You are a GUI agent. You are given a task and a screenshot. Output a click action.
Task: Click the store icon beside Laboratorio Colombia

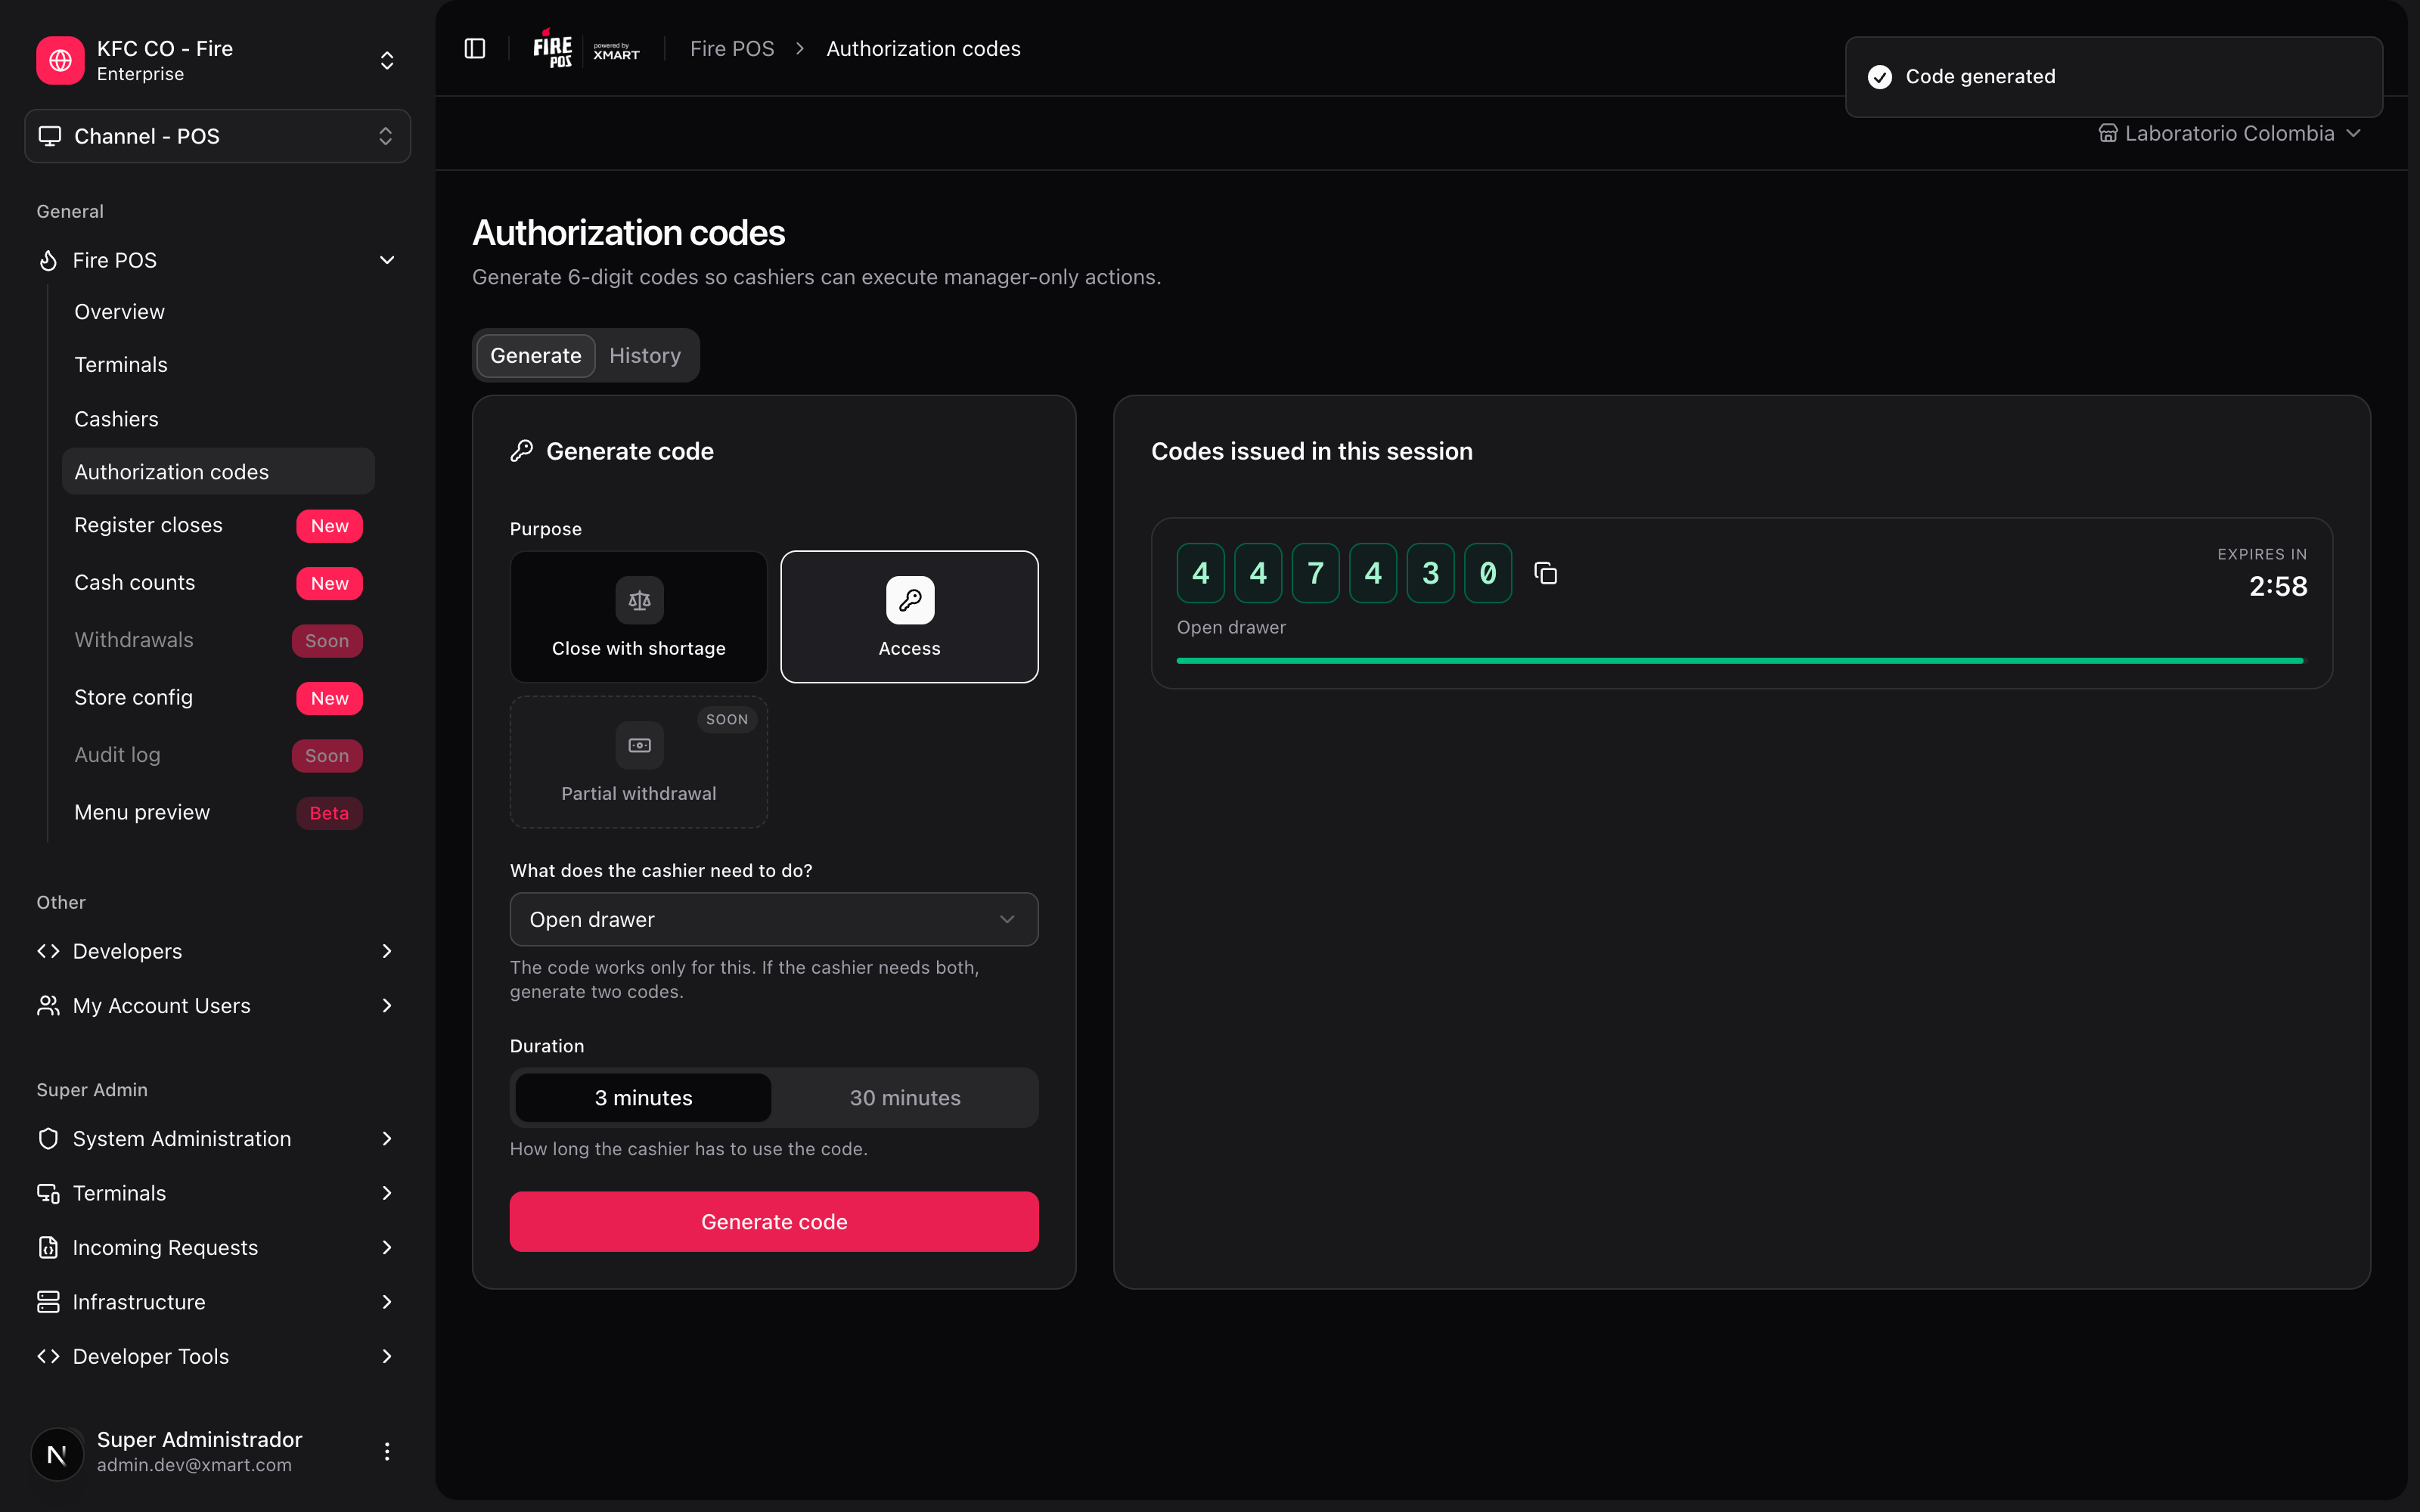click(2108, 133)
